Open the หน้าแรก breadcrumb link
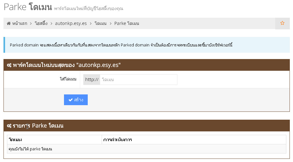 [x=19, y=23]
